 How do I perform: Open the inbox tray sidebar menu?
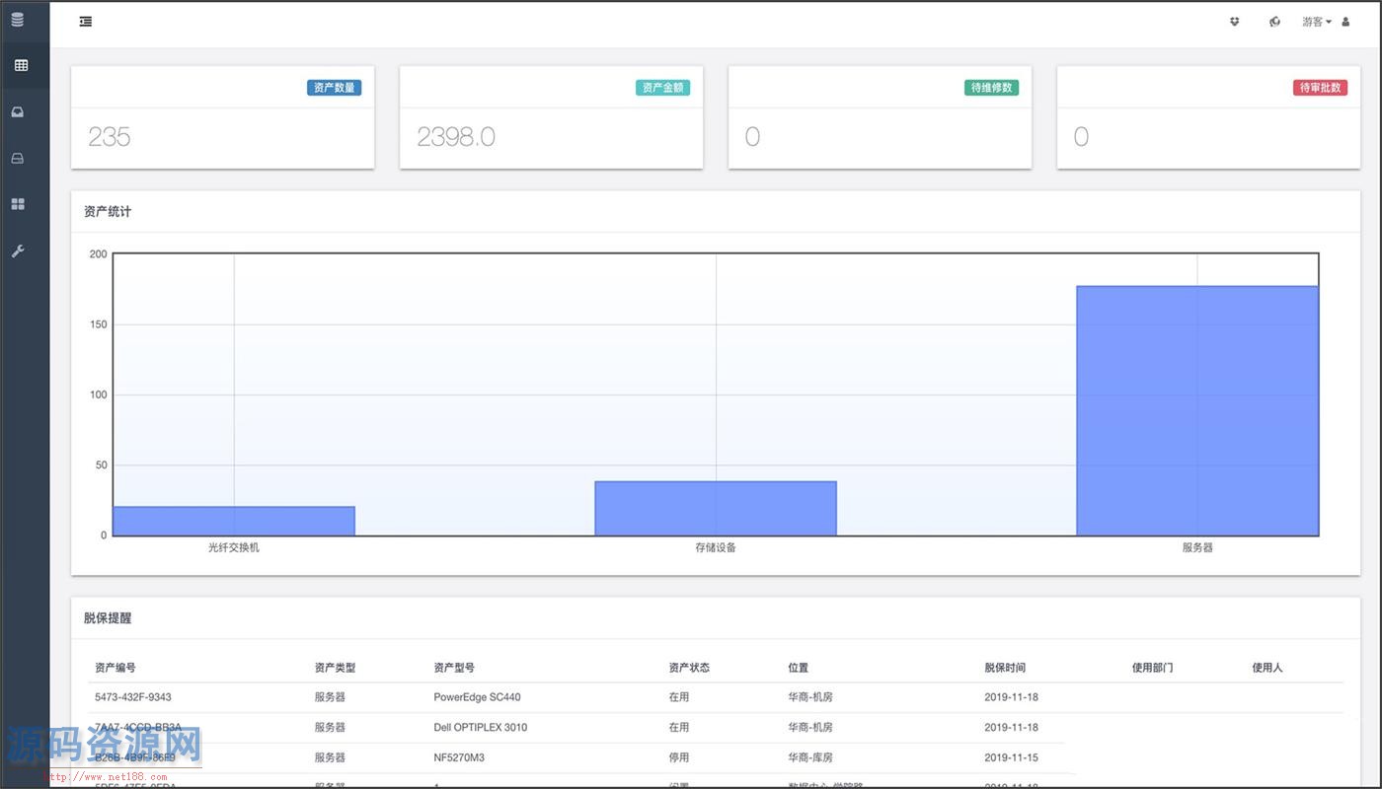pos(18,112)
